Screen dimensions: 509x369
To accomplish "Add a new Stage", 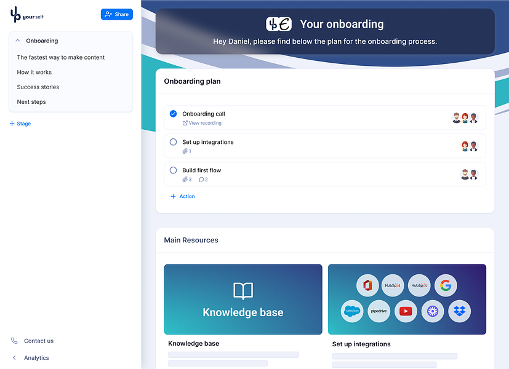I will (x=20, y=124).
